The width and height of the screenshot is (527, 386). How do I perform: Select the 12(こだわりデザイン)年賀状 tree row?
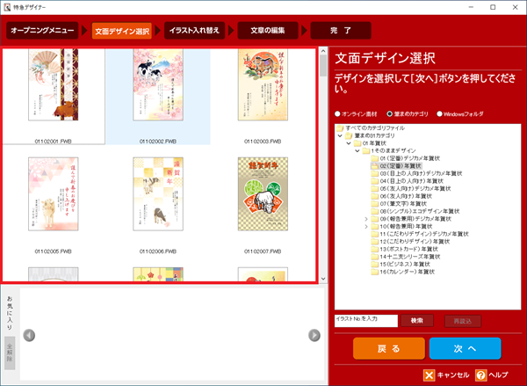click(x=410, y=242)
